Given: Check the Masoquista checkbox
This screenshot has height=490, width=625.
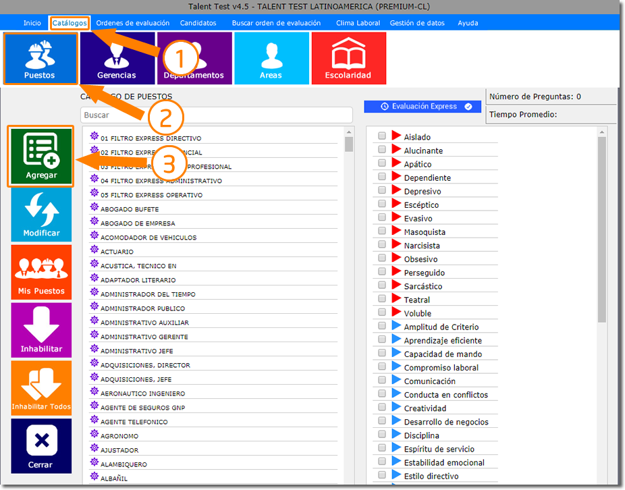Looking at the screenshot, I should (x=382, y=231).
